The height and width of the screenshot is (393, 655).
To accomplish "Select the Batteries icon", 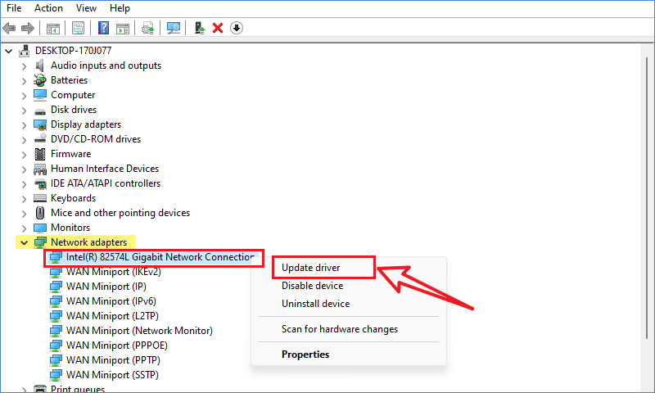I will 39,80.
